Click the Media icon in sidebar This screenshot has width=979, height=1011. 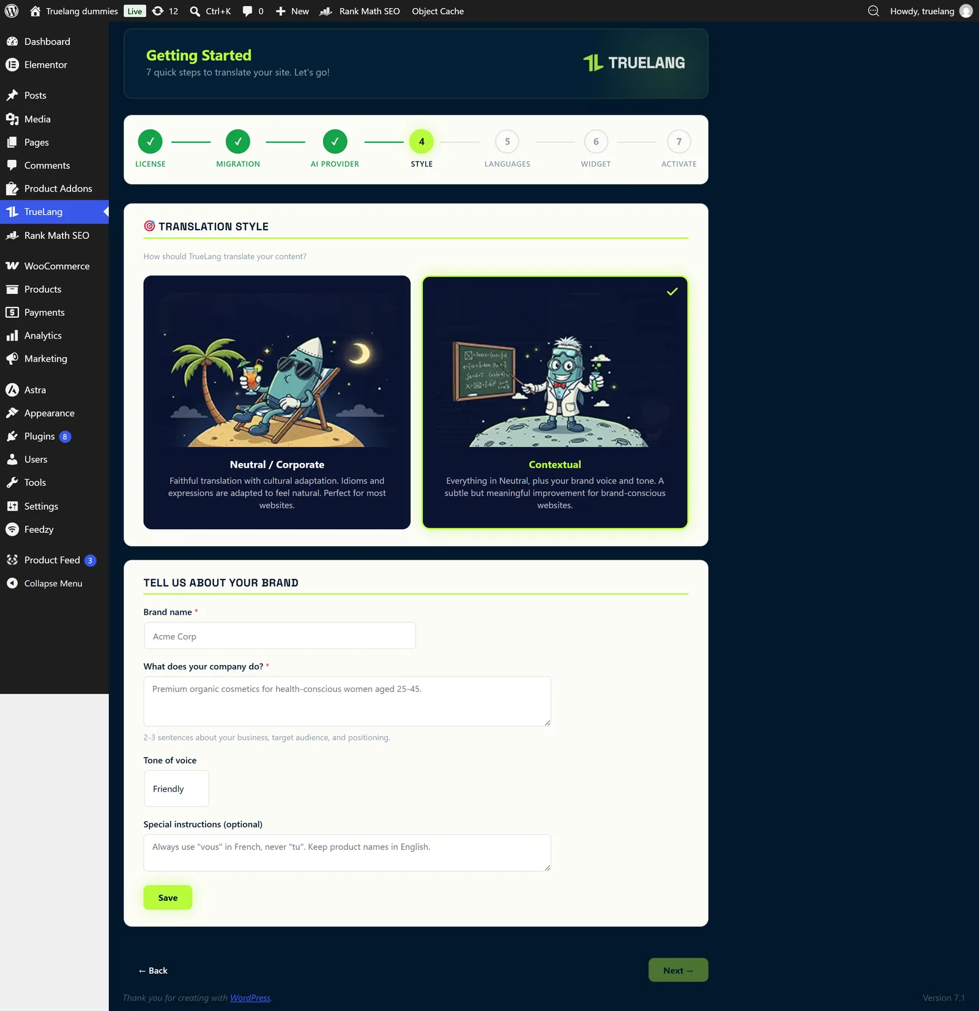[x=12, y=119]
